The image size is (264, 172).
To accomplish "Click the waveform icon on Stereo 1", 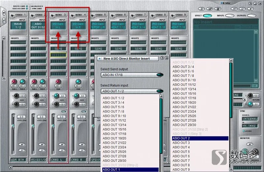I will click(x=13, y=15).
